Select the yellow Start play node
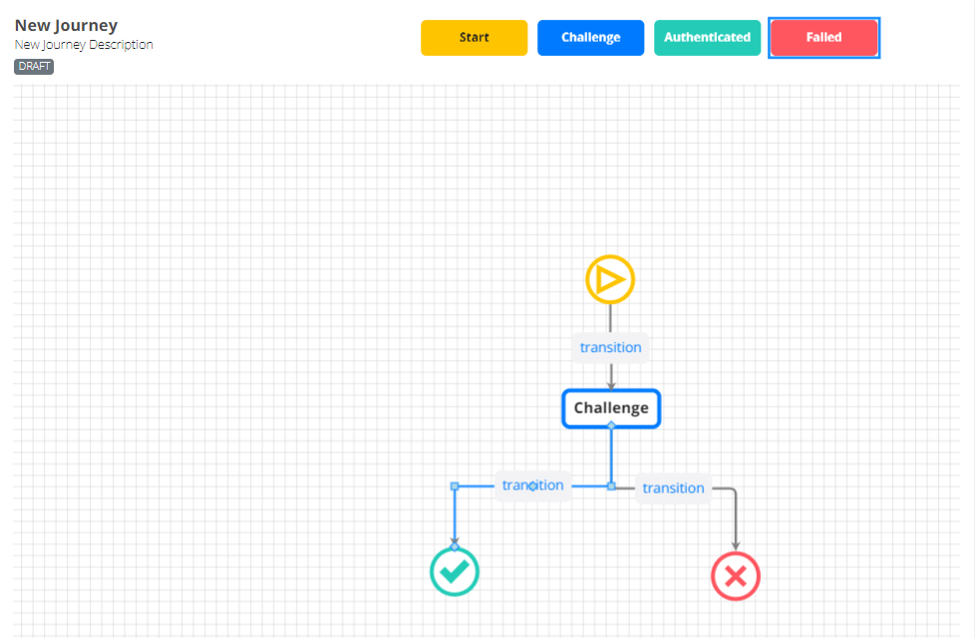The height and width of the screenshot is (638, 975). pos(609,279)
